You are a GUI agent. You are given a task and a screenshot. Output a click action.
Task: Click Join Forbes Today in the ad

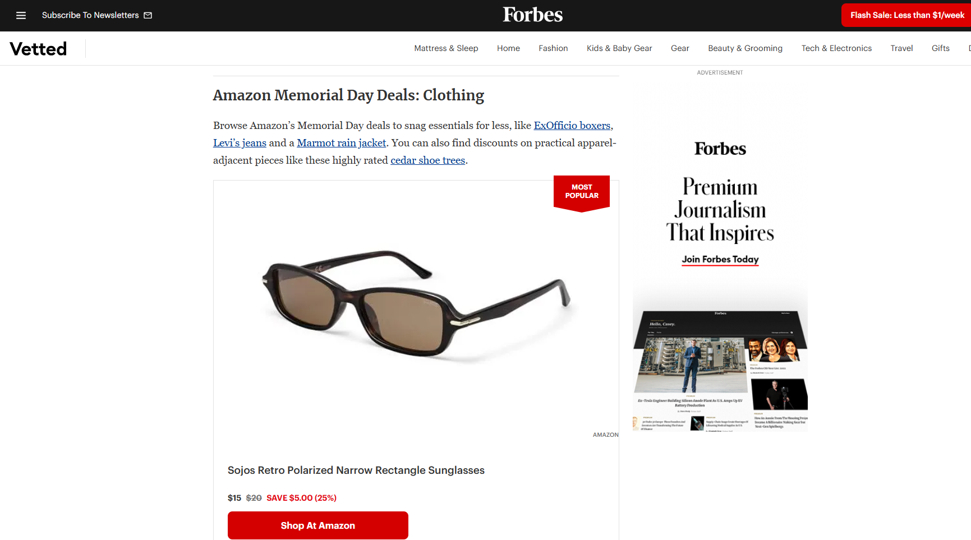[720, 259]
